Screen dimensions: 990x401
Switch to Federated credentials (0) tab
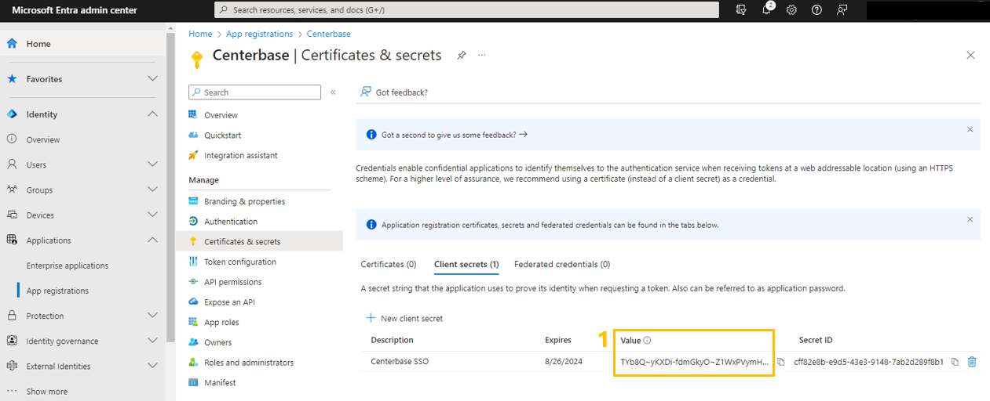(562, 265)
